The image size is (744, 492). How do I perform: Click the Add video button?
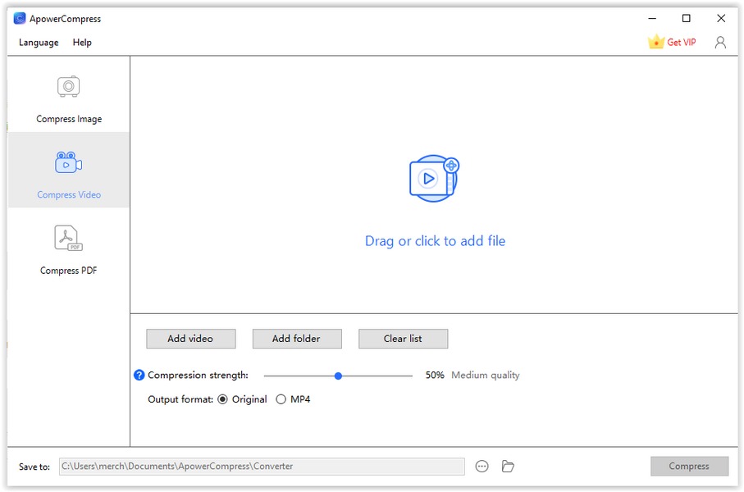click(190, 339)
